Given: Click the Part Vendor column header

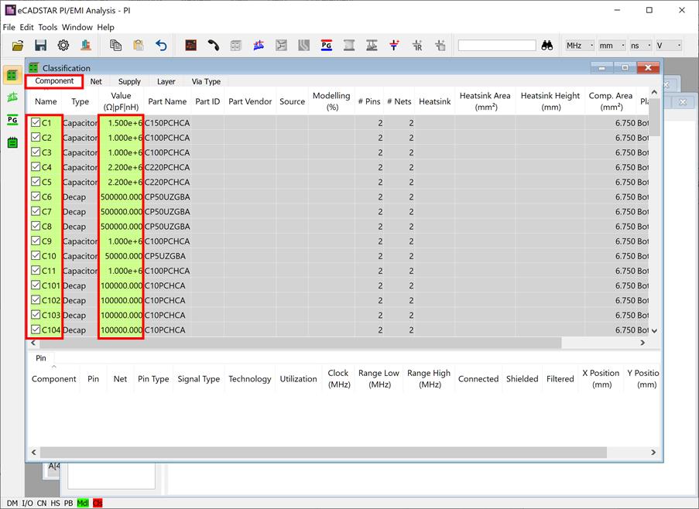Looking at the screenshot, I should [x=250, y=101].
